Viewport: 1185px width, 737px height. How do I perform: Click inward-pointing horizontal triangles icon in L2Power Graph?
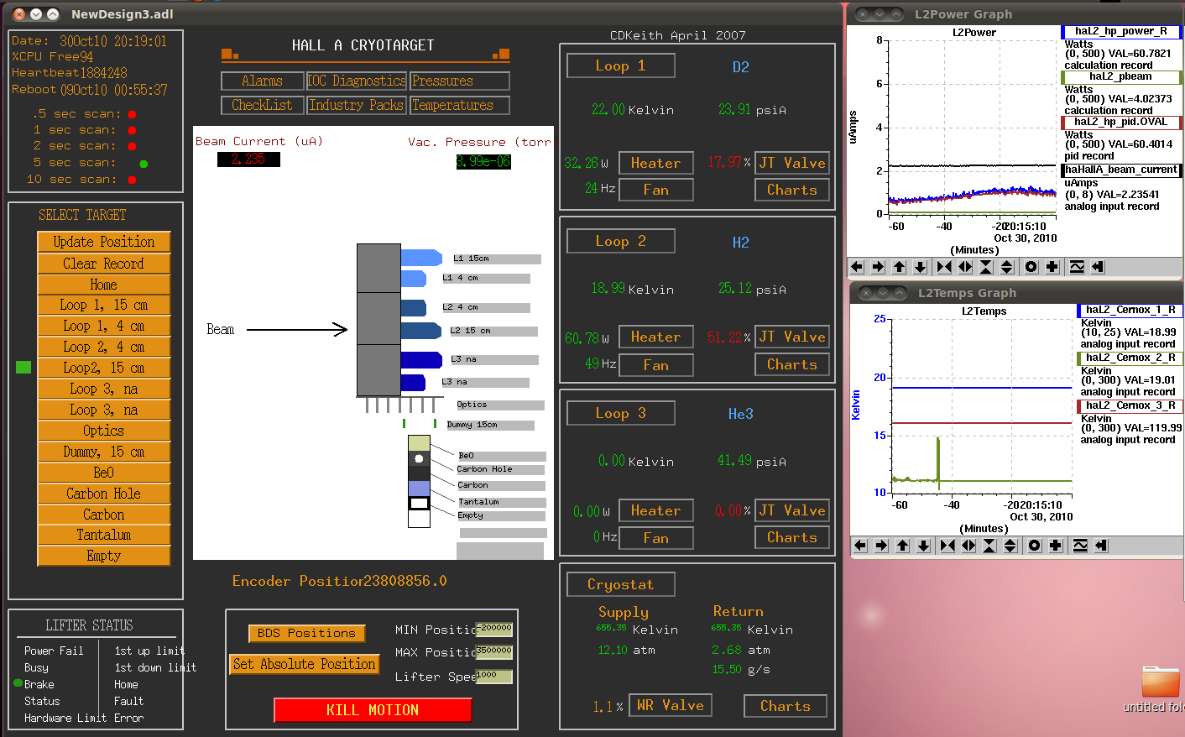(944, 267)
